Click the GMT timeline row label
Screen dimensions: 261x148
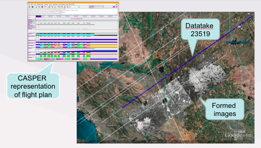click(x=29, y=17)
